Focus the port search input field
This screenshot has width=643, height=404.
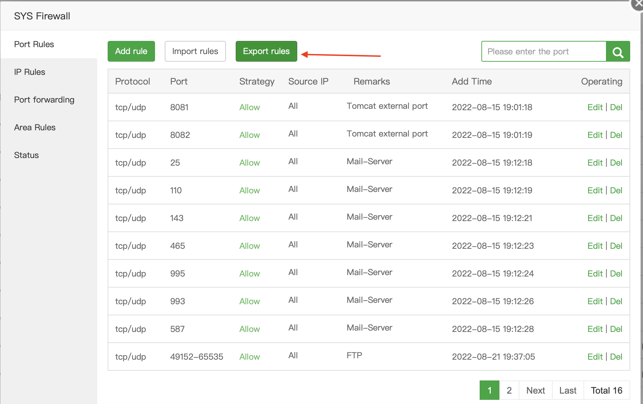coord(543,52)
